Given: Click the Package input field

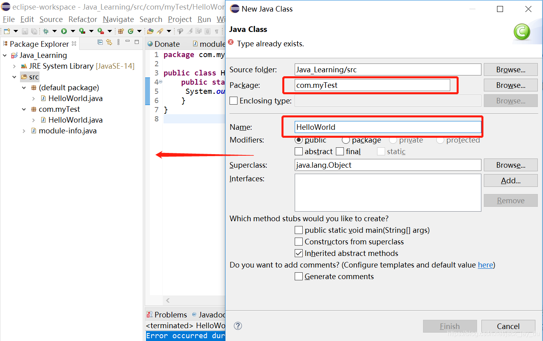Looking at the screenshot, I should [x=372, y=85].
